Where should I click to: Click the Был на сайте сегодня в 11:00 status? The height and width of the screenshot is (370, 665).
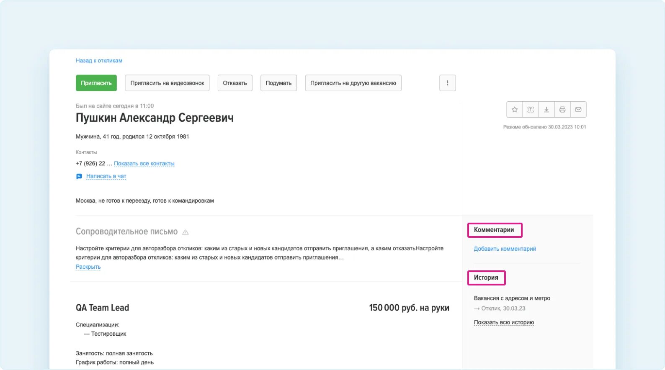click(x=115, y=106)
